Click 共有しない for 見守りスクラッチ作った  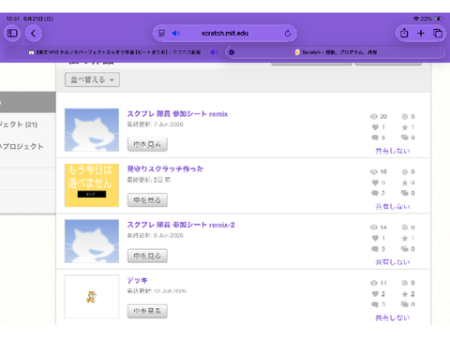point(393,206)
